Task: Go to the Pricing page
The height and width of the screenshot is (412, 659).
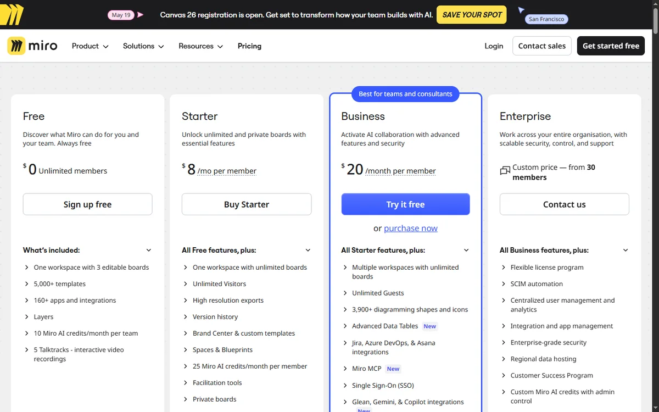Action: click(x=249, y=46)
